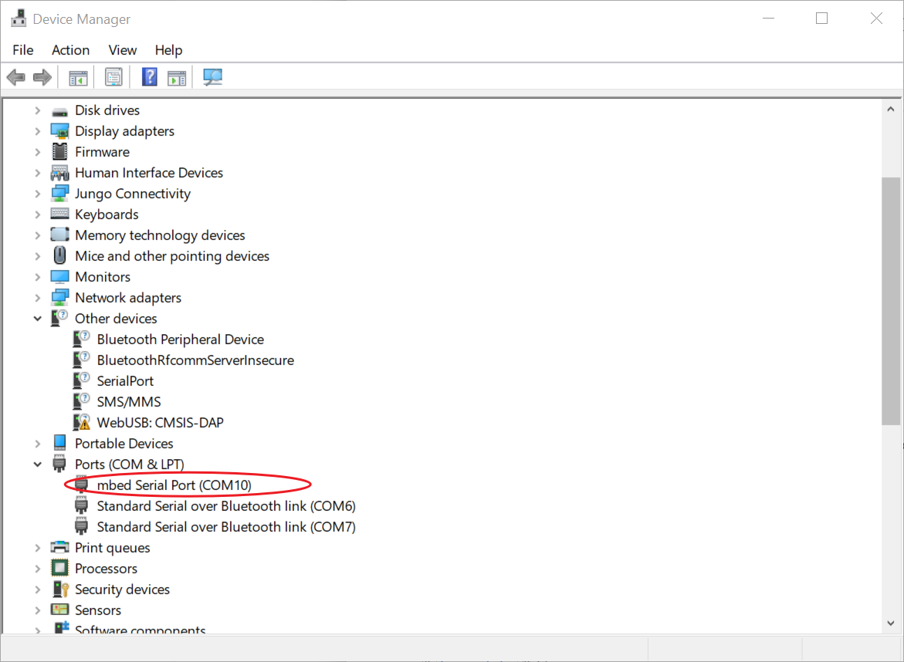Expand the Processors category
The image size is (904, 662).
(37, 568)
